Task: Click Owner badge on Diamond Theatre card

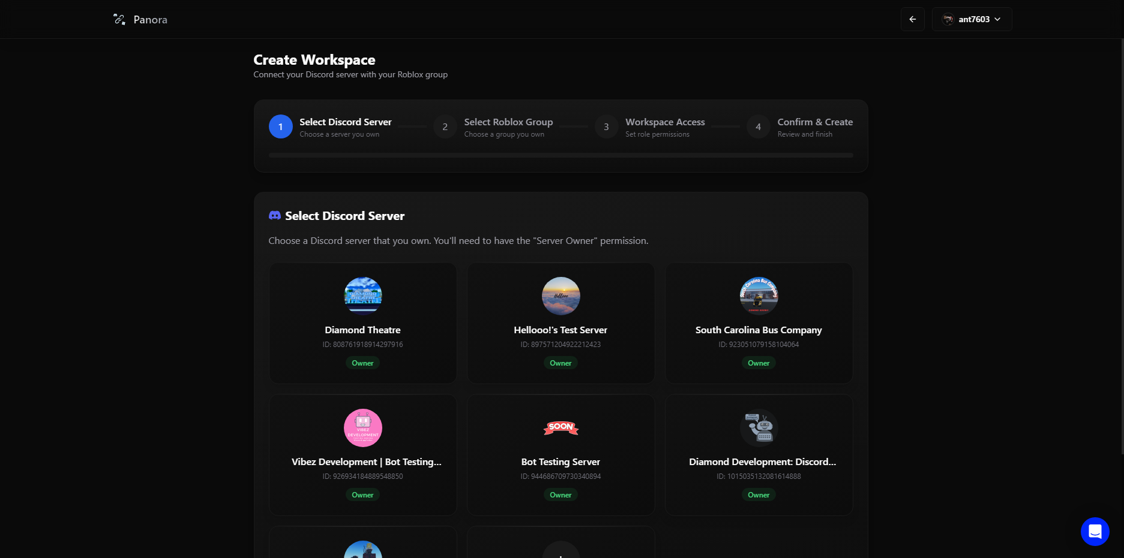Action: click(362, 363)
